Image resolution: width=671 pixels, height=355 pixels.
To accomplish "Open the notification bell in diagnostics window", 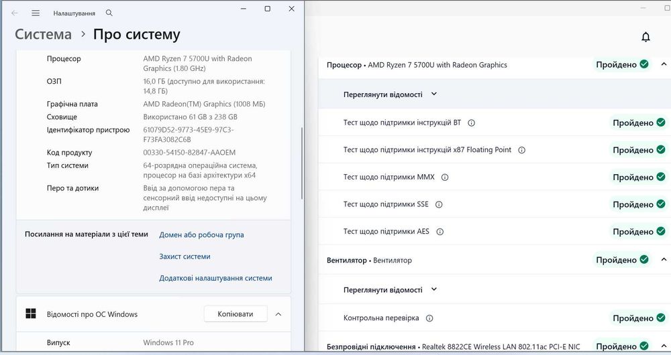I will click(x=646, y=37).
